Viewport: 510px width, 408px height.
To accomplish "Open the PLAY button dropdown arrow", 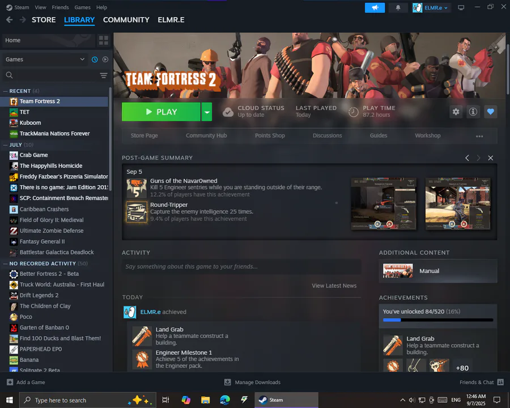I will [x=207, y=112].
